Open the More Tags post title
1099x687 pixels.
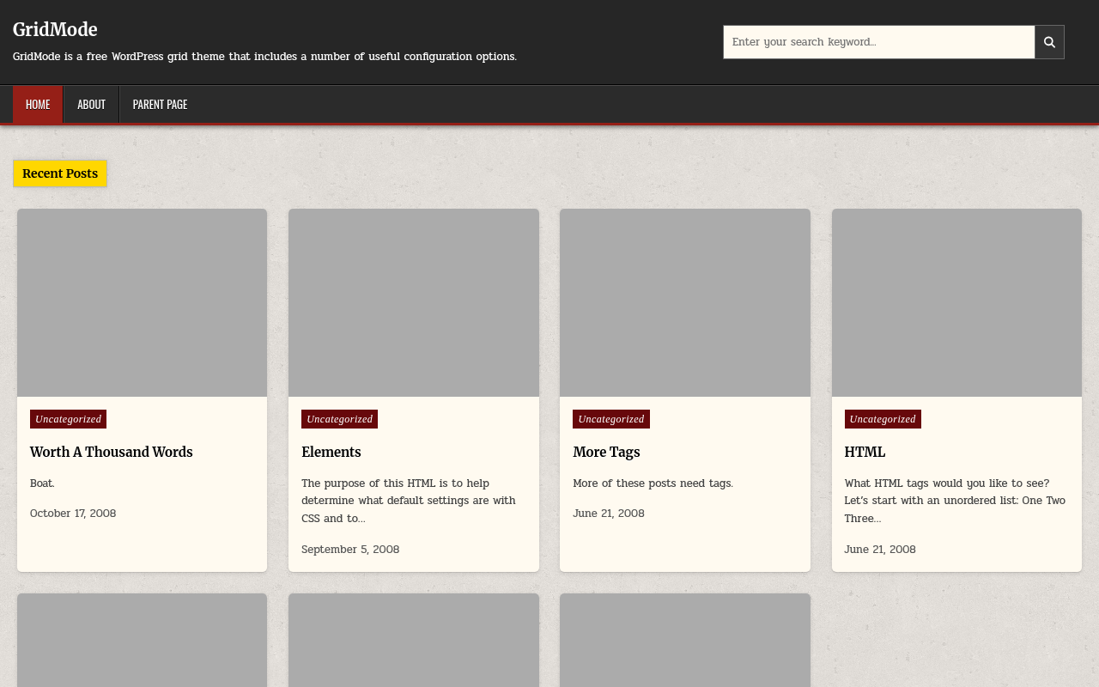click(x=606, y=452)
